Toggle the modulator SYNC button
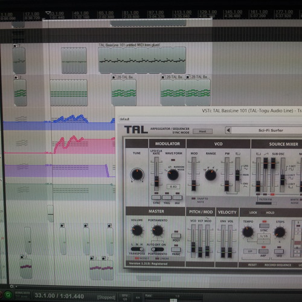Image resolution: width=302 pixels, height=302 pixels. click(156, 198)
